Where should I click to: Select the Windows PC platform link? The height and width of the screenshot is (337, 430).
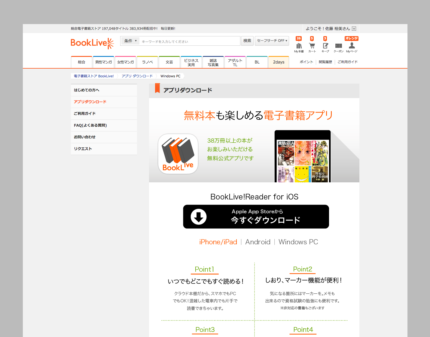point(298,242)
